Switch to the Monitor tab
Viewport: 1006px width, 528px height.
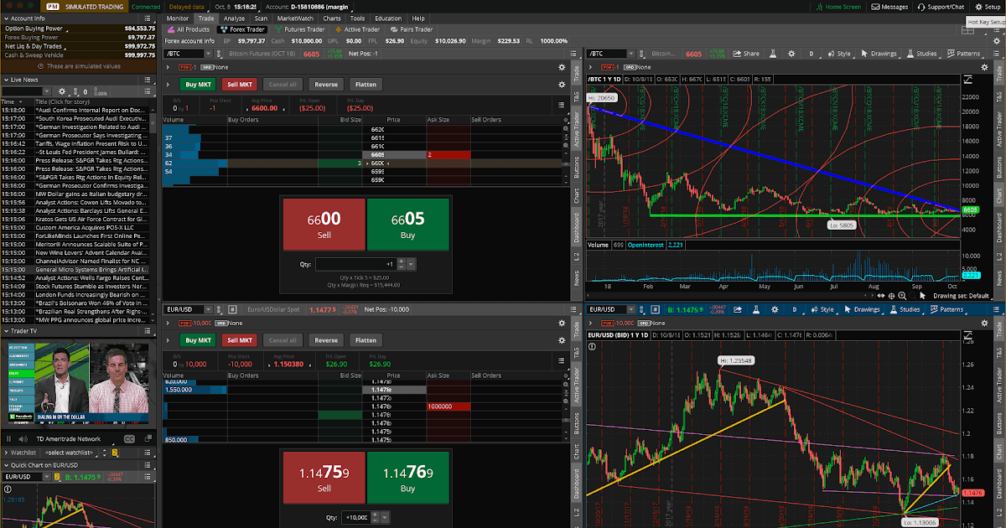tap(178, 18)
